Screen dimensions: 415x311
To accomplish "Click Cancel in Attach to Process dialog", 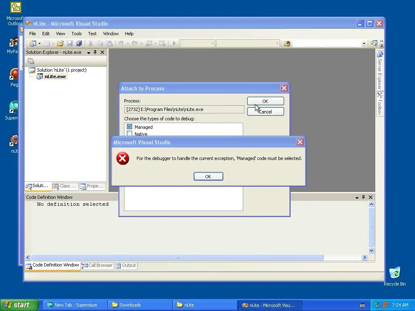I will pyautogui.click(x=265, y=112).
